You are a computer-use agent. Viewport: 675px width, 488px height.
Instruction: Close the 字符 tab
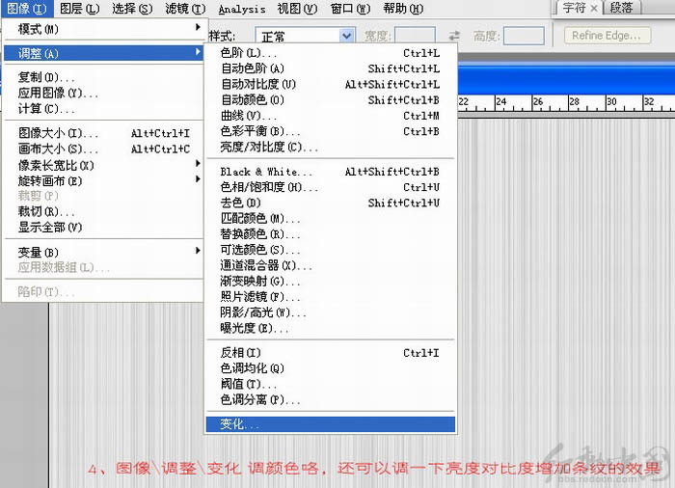pos(594,8)
